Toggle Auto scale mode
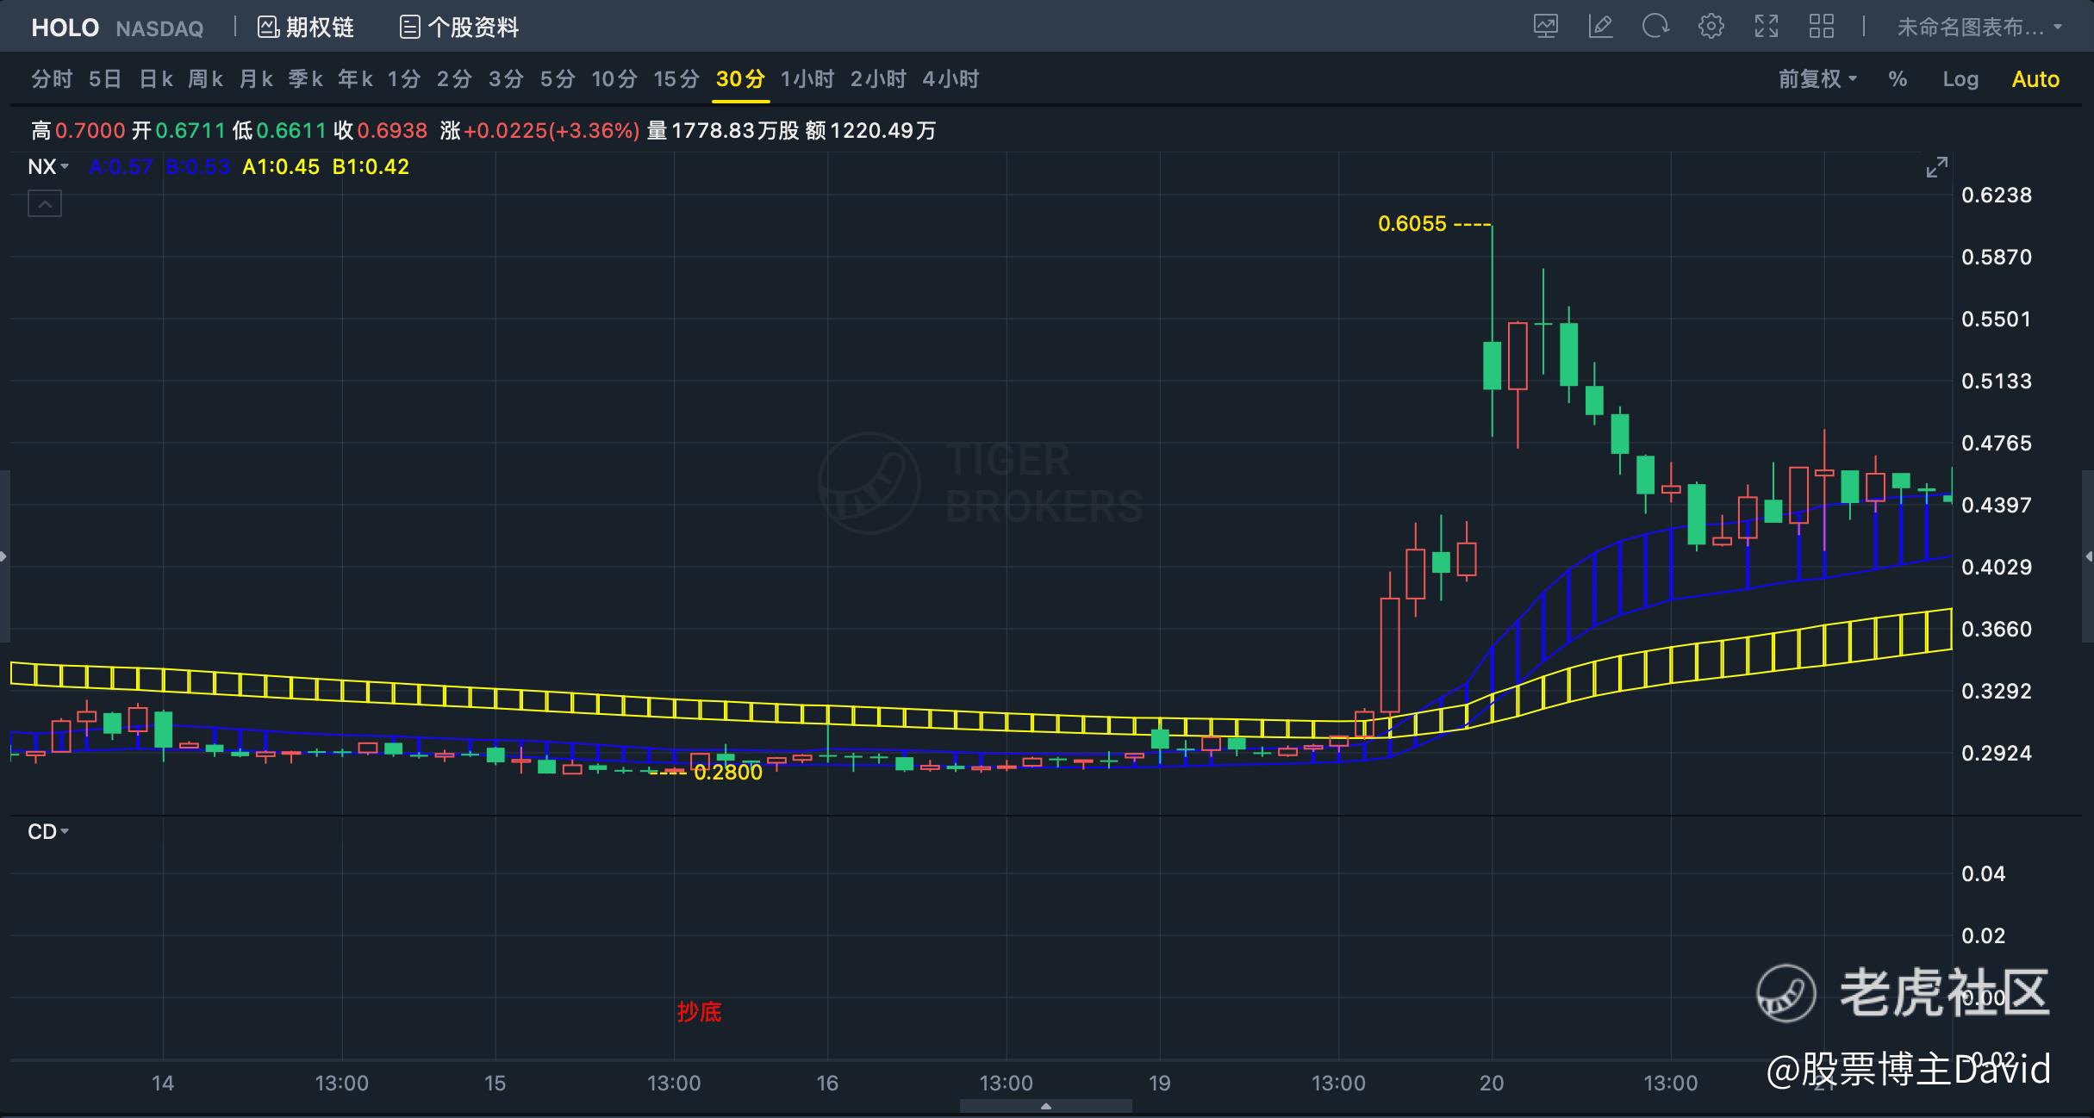 pos(2035,79)
